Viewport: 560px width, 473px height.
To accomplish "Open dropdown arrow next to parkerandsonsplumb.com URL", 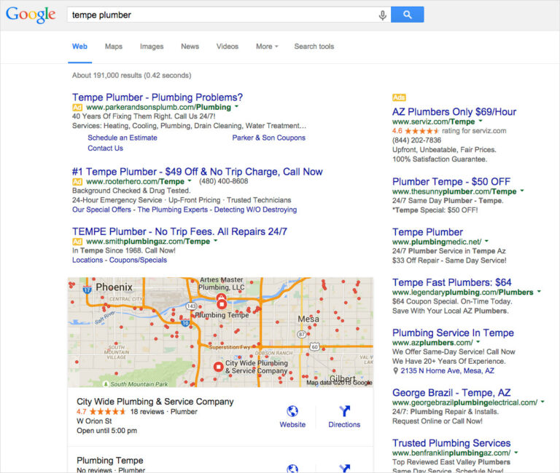I will pyautogui.click(x=236, y=106).
